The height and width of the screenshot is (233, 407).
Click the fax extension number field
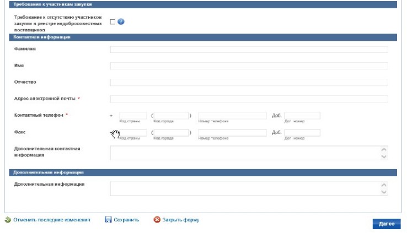click(x=302, y=133)
